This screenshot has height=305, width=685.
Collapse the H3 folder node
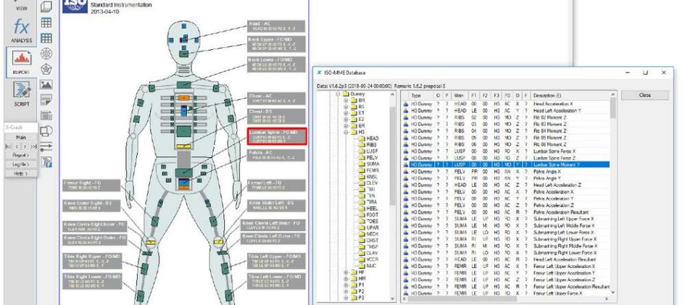coord(346,132)
